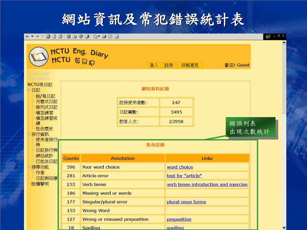
Task: Open the Forward history dropdown arrow
Action: [x=43, y=36]
